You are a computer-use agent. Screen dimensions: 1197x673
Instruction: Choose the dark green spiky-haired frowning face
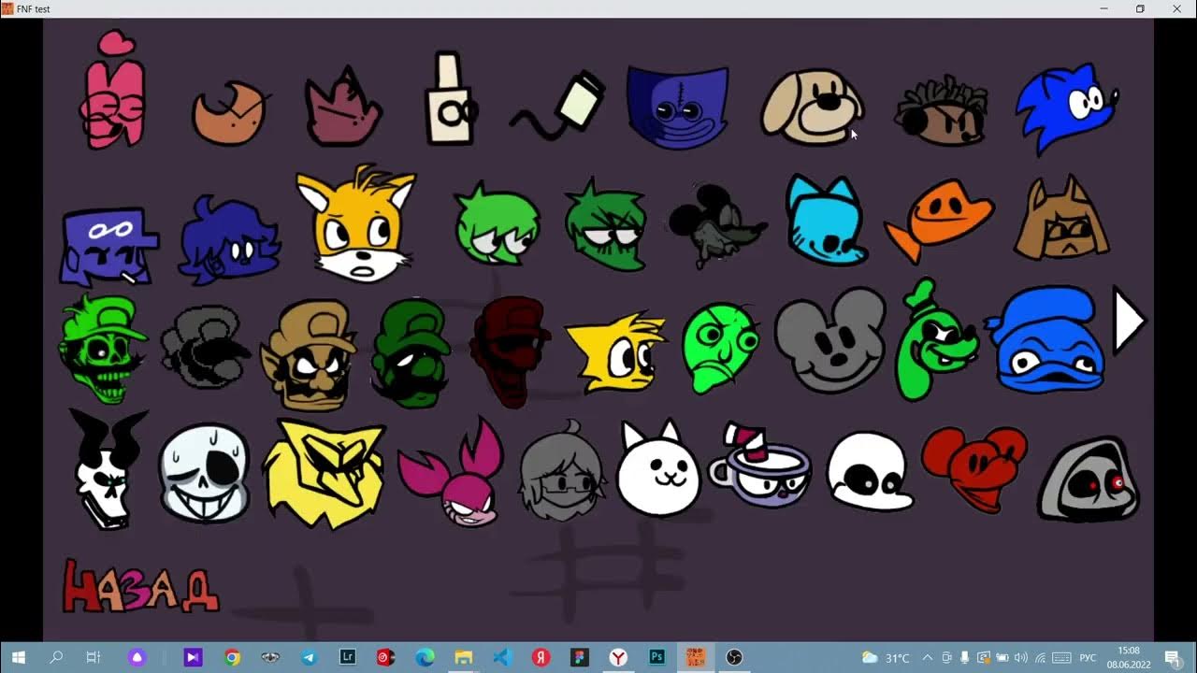(x=606, y=226)
